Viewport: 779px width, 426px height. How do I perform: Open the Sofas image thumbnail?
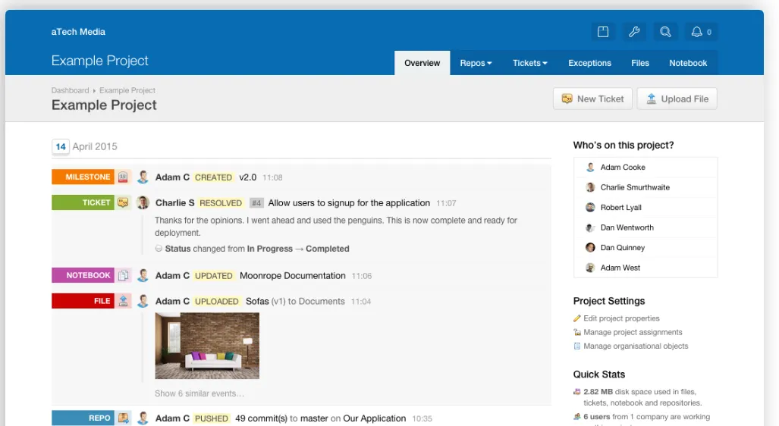207,346
